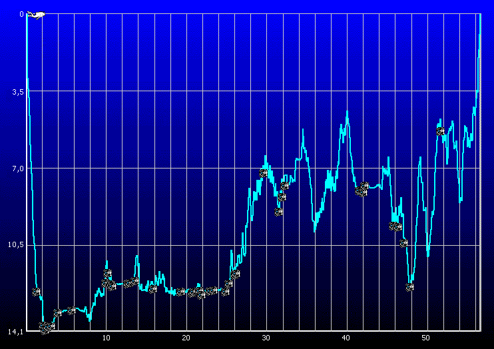Click the top camera icon on the minute 42 gridline
The image size is (494, 349).
365,185
